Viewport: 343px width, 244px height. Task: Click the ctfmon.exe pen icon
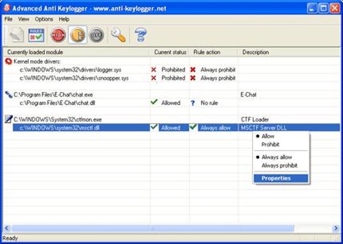tap(9, 119)
